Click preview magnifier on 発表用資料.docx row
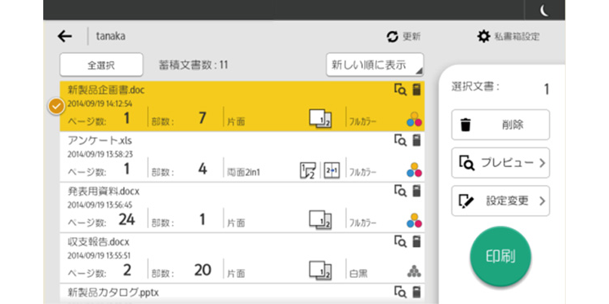Image resolution: width=609 pixels, height=304 pixels. point(400,191)
